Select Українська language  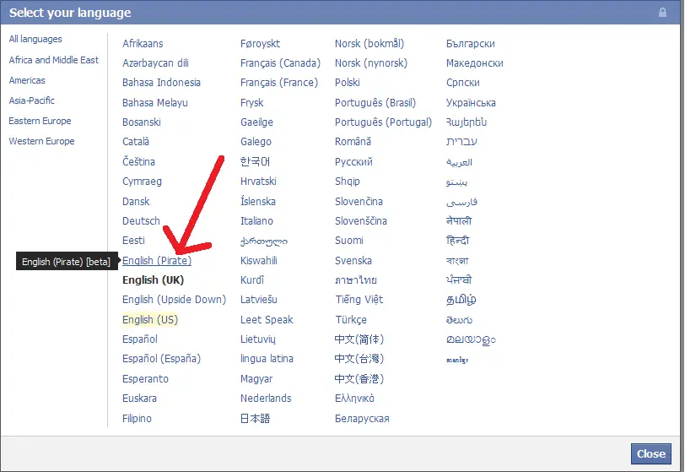click(471, 103)
